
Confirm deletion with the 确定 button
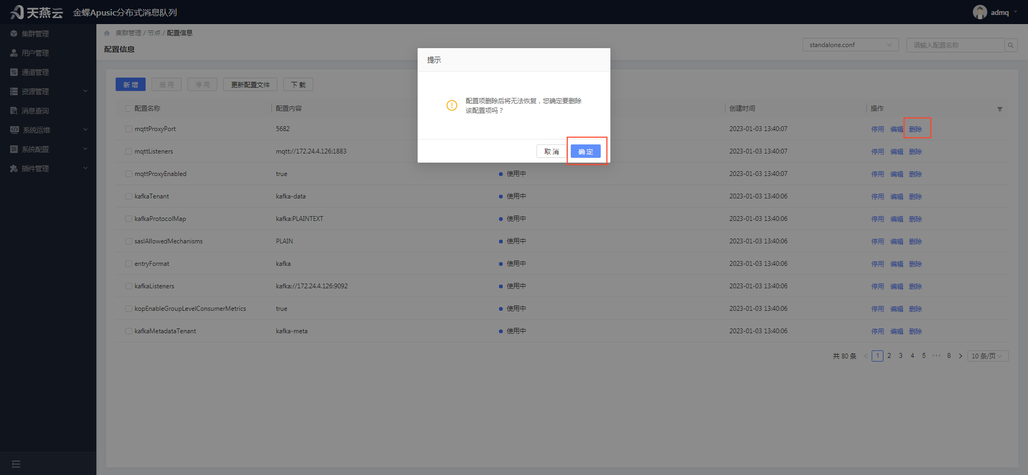tap(586, 151)
